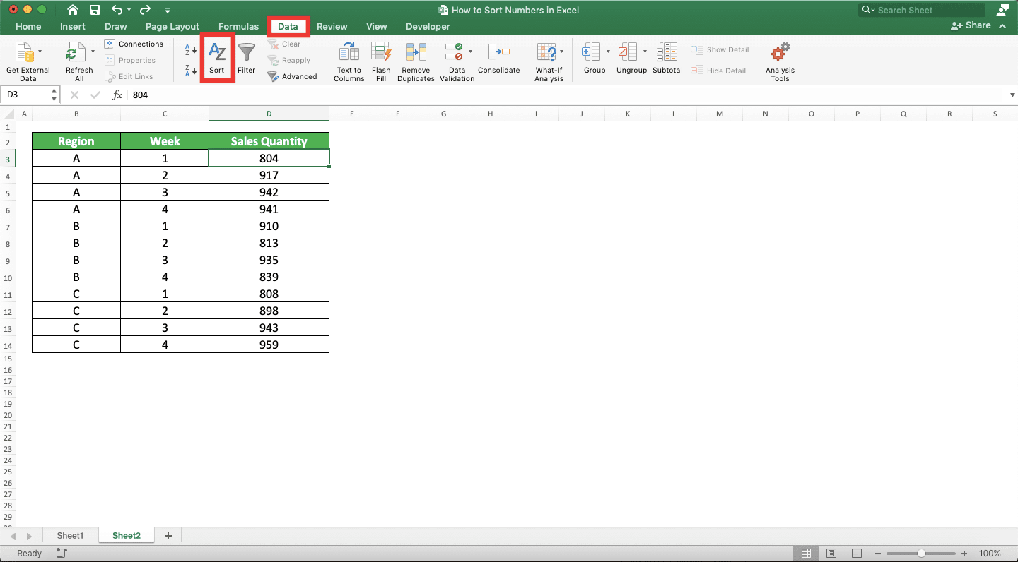Click the Group icon

(x=590, y=52)
